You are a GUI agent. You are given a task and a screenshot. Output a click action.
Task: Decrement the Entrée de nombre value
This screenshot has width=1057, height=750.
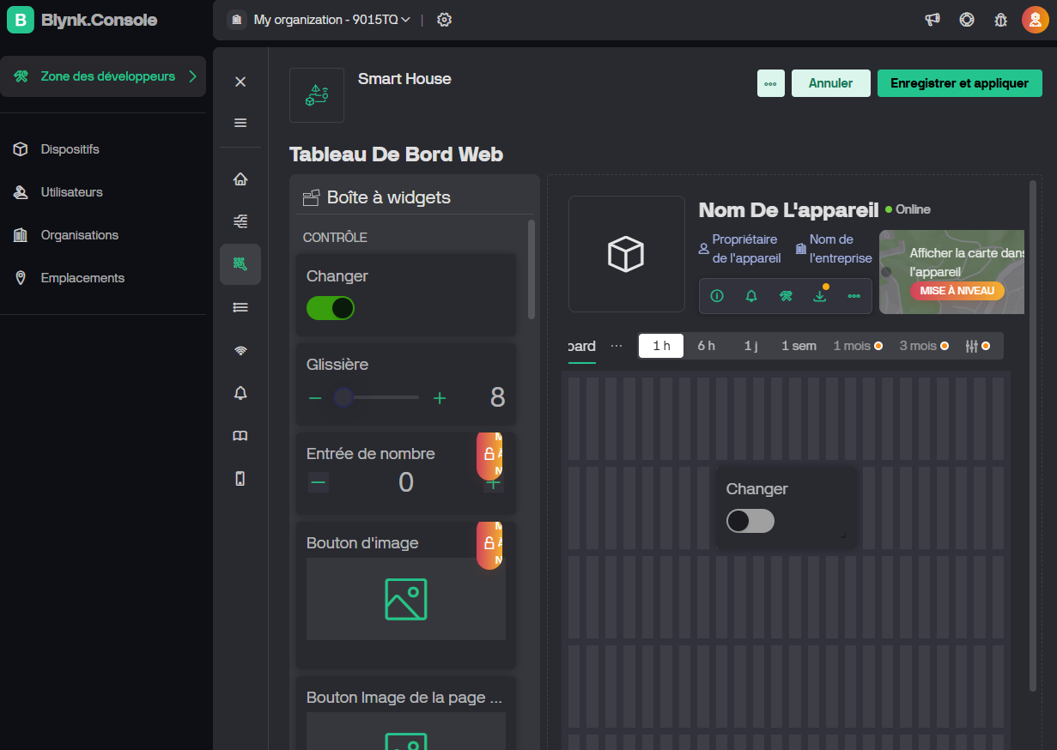tap(319, 483)
